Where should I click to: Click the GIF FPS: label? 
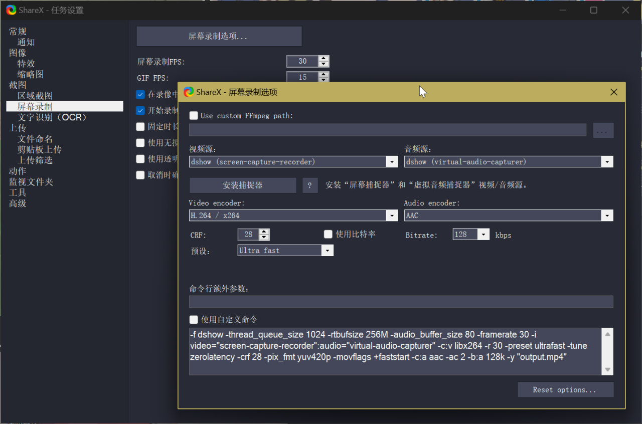point(153,78)
